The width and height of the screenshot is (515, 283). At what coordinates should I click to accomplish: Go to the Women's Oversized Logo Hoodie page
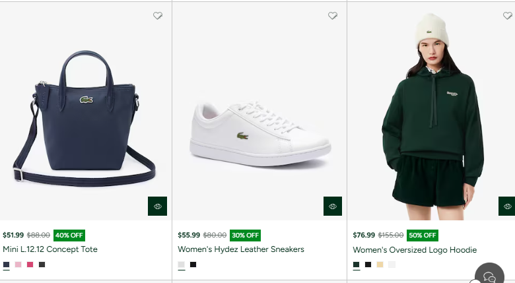click(415, 250)
